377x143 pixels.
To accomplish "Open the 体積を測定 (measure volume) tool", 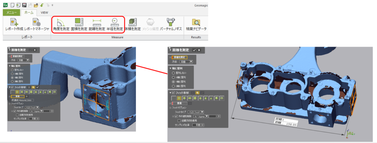I will click(133, 25).
